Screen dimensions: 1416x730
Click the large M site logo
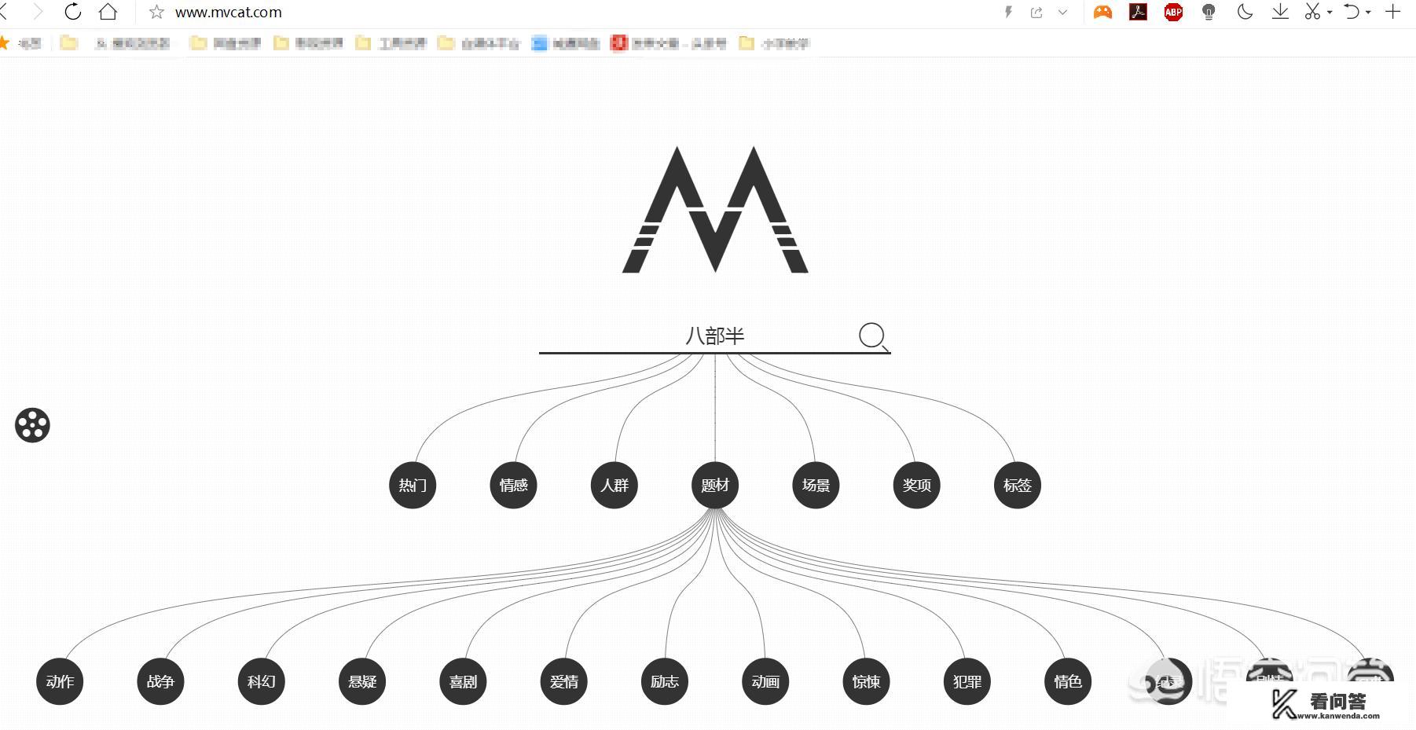[x=715, y=210]
